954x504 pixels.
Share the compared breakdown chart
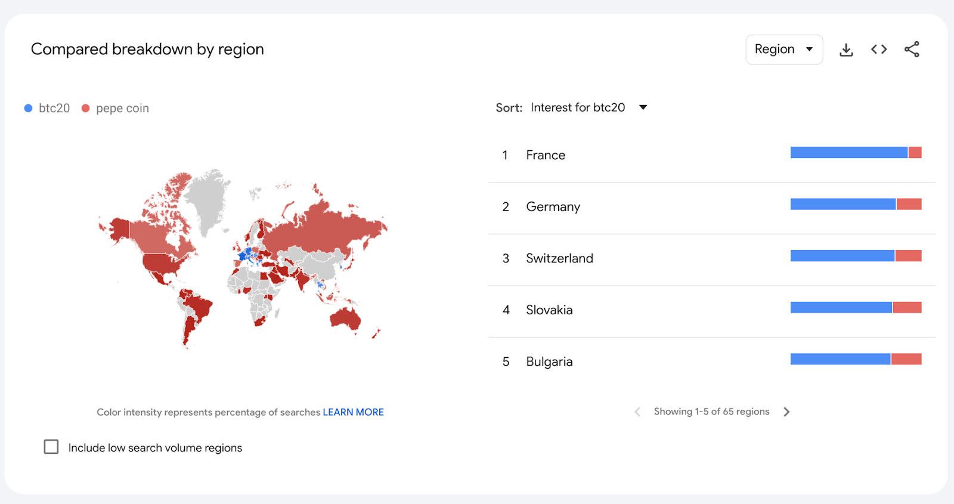tap(912, 50)
